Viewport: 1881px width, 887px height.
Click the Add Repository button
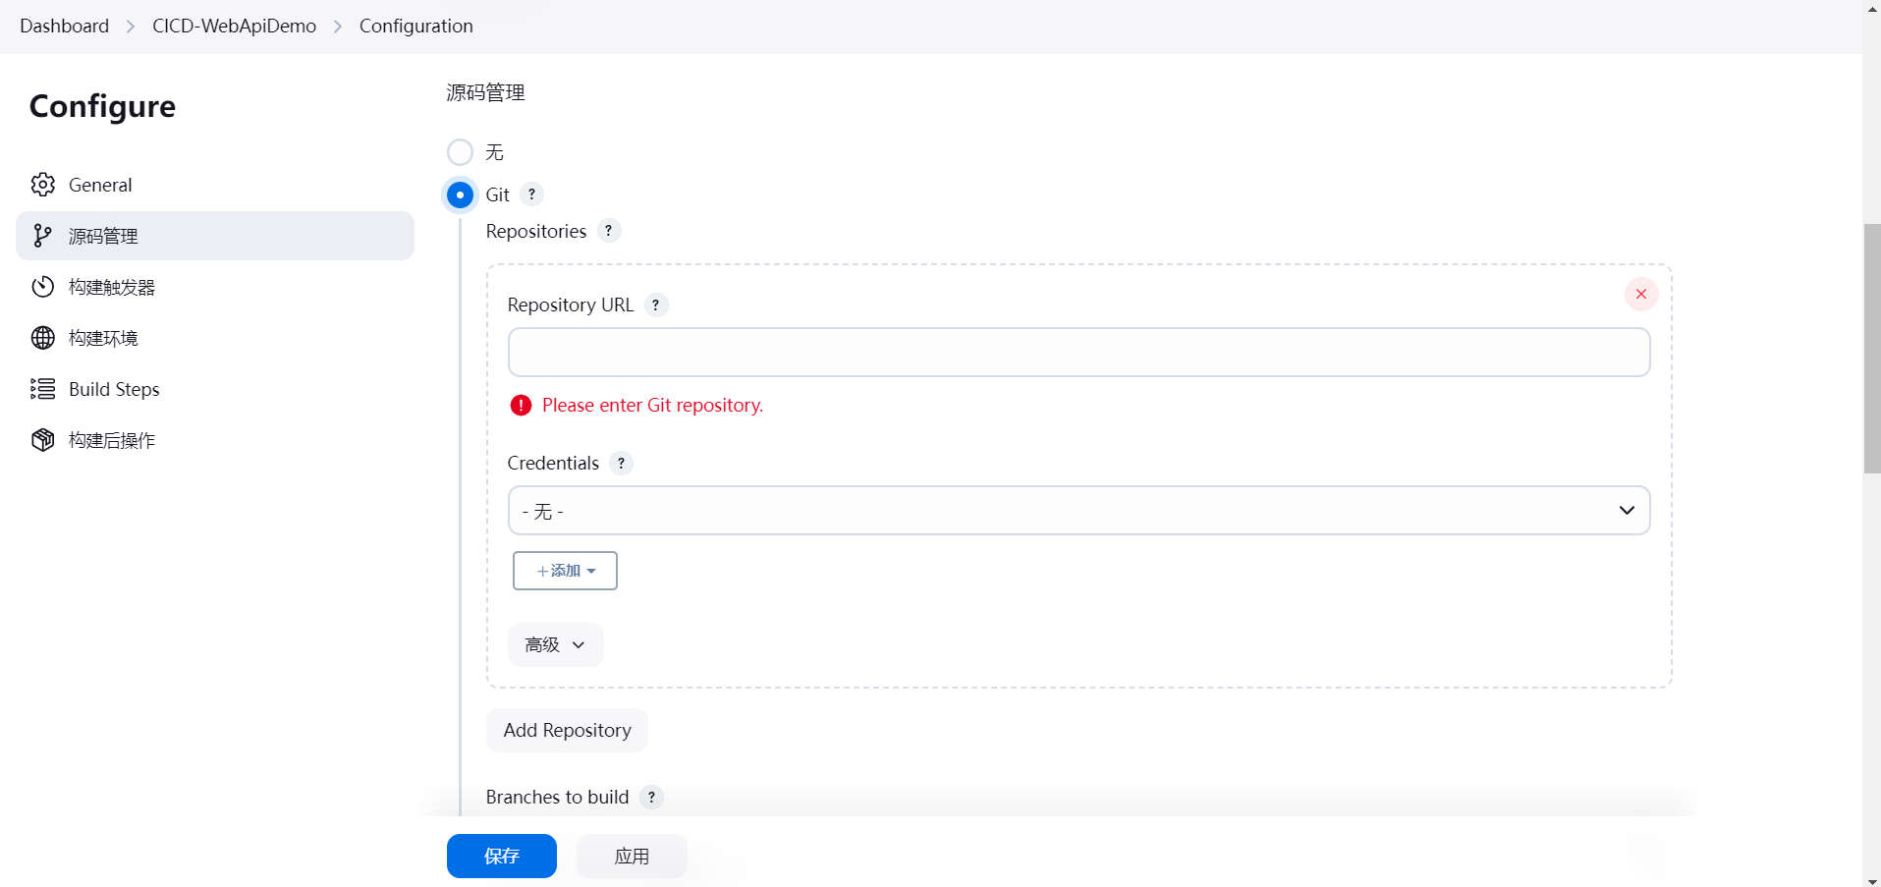567,731
